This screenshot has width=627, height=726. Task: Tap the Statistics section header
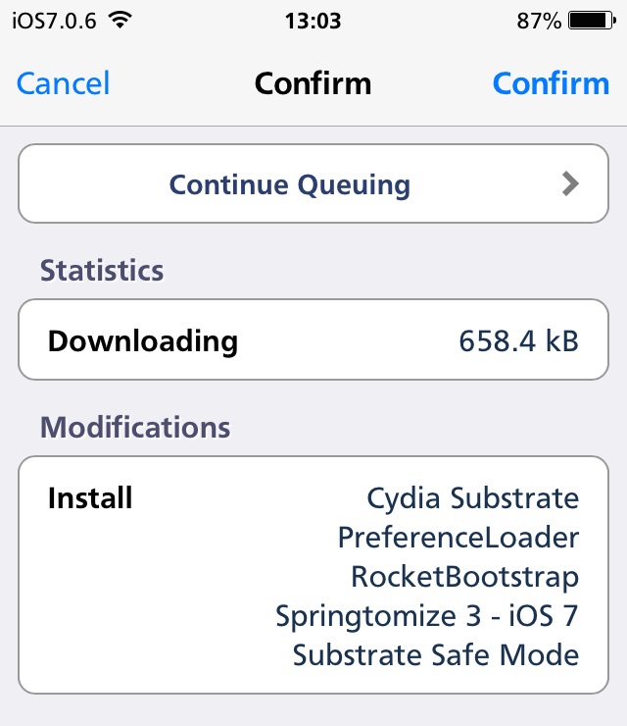tap(102, 270)
